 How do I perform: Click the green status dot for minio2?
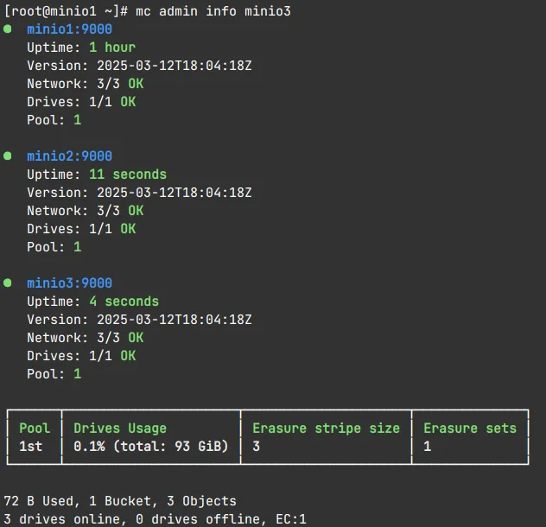click(x=7, y=156)
